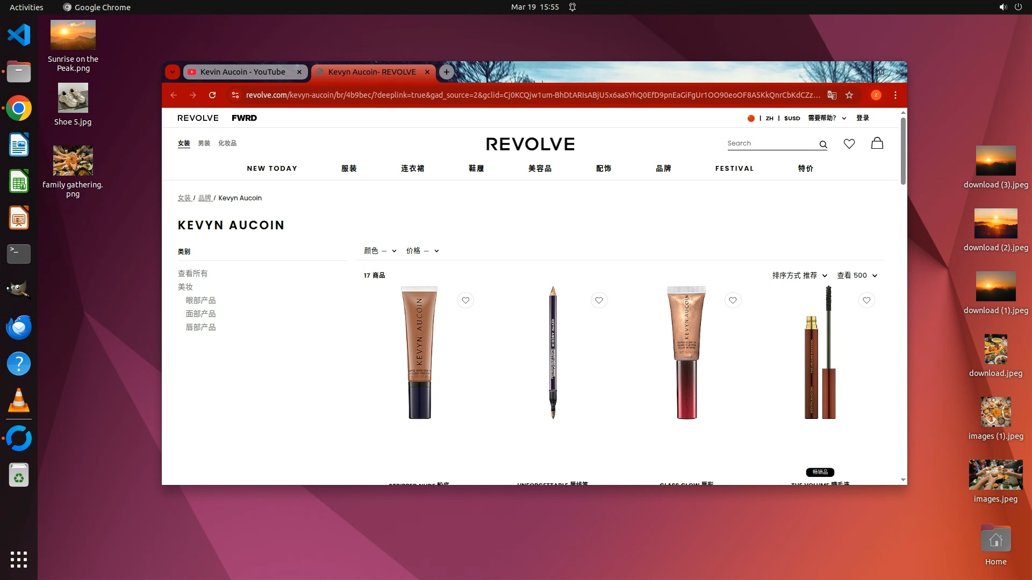Bookmark this page with the star icon
The height and width of the screenshot is (580, 1032).
click(x=849, y=95)
